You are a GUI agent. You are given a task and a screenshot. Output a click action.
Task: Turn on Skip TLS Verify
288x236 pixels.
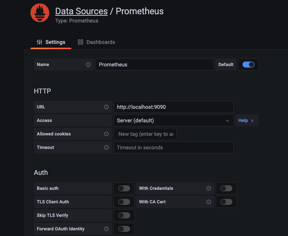point(124,215)
